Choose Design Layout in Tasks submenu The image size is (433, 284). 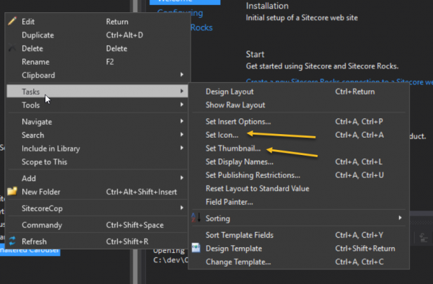pyautogui.click(x=299, y=92)
